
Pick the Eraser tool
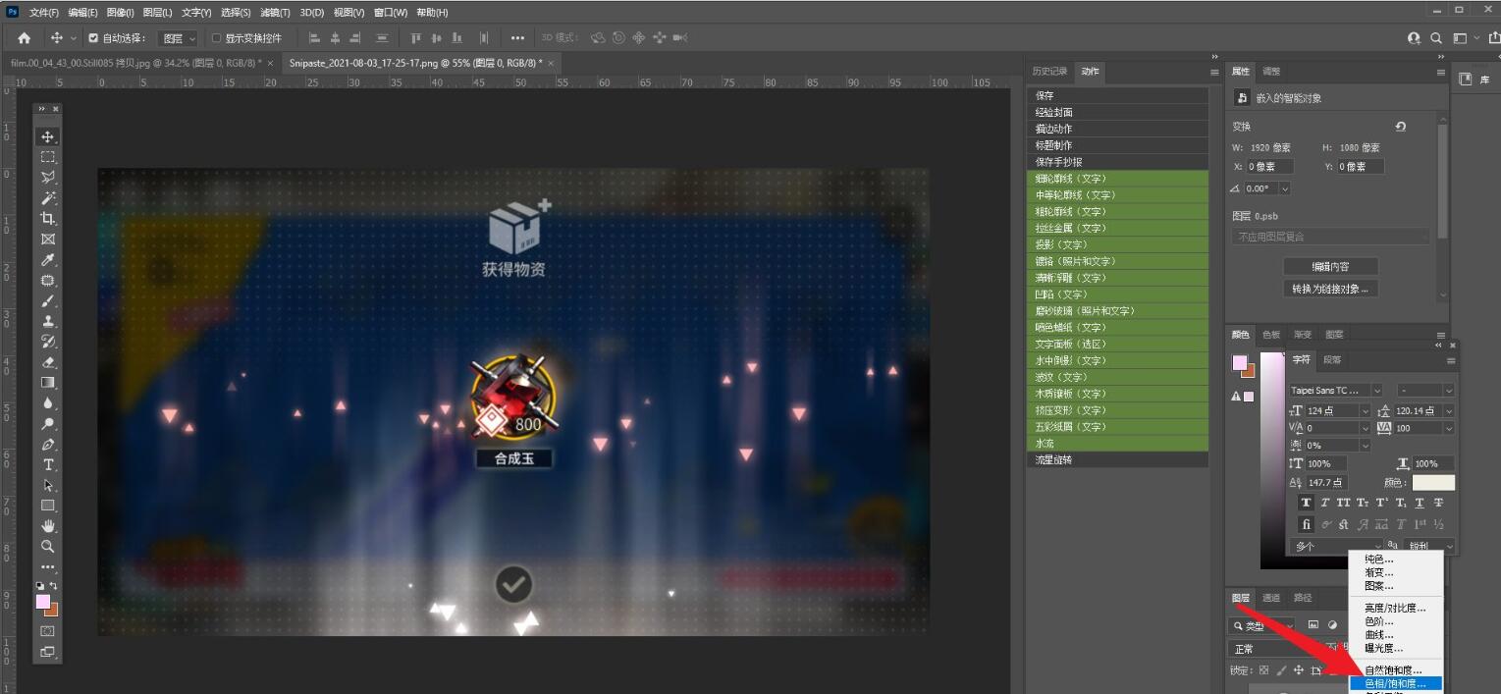tap(48, 362)
